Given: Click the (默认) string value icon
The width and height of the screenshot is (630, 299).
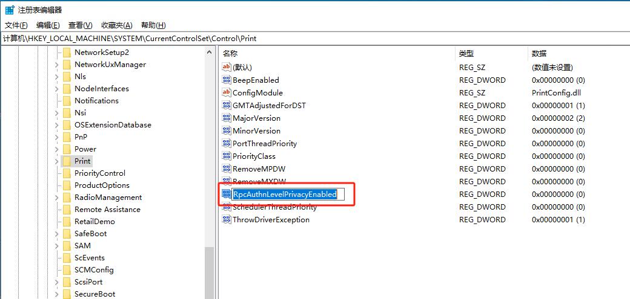Looking at the screenshot, I should click(x=227, y=68).
